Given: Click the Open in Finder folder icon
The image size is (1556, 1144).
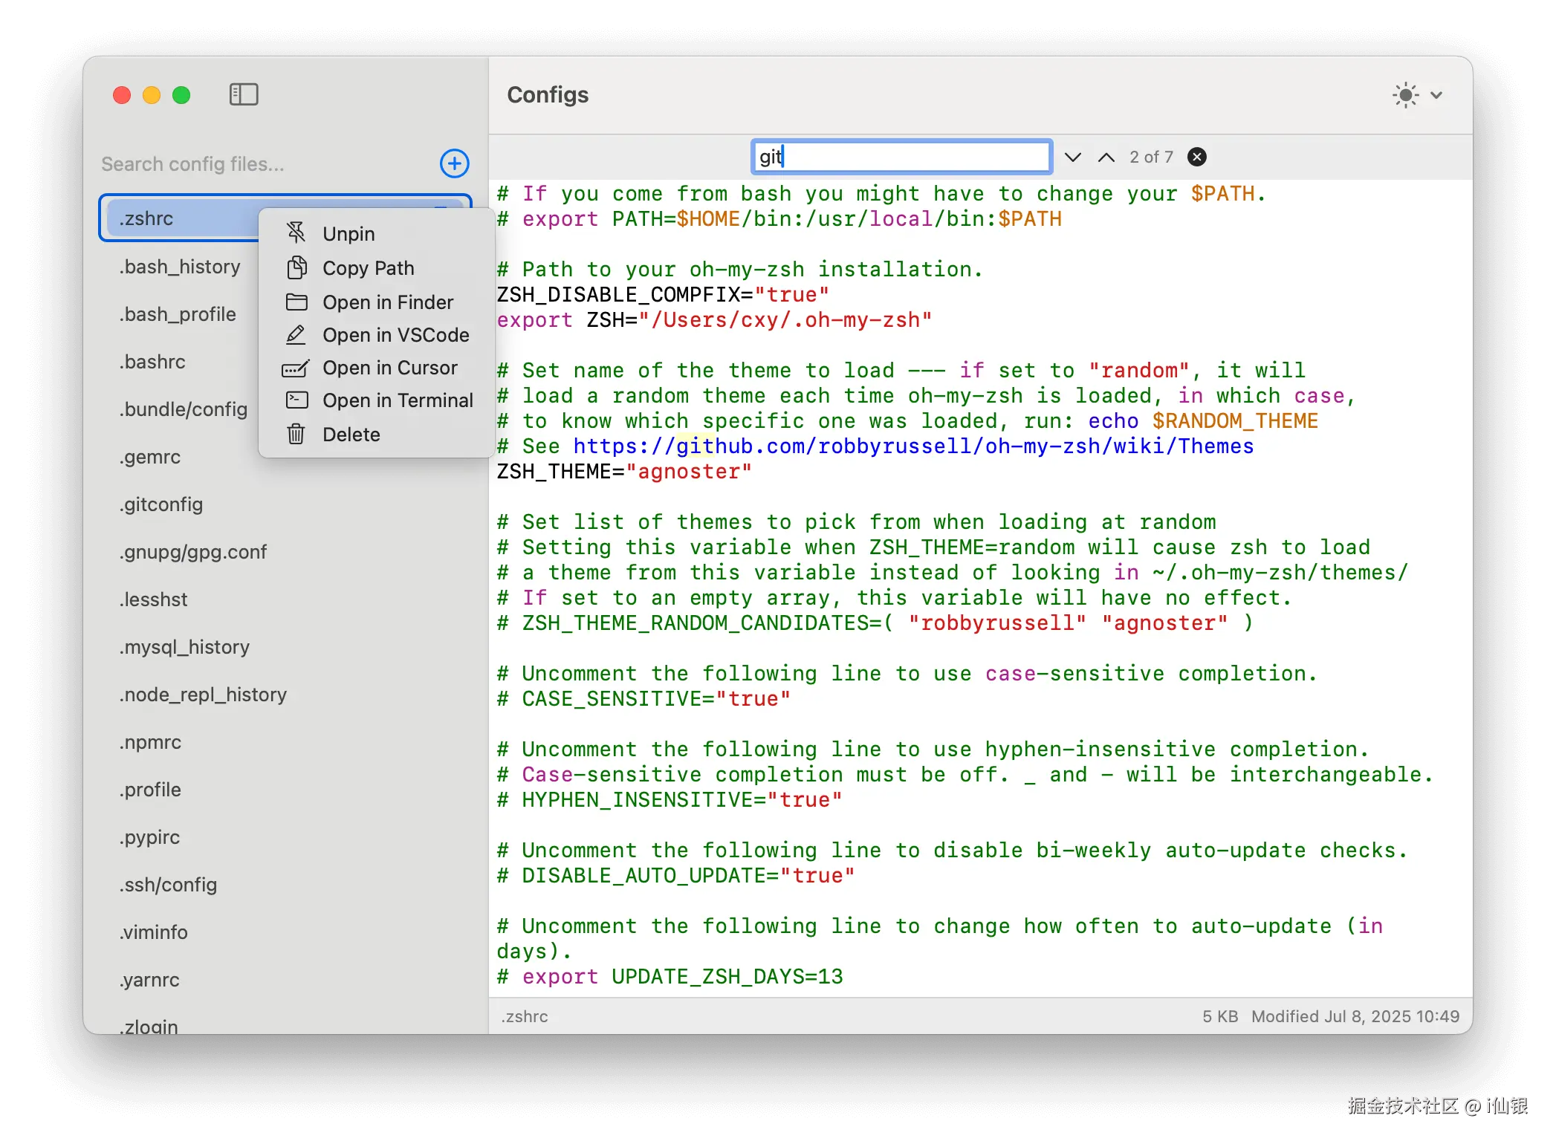Looking at the screenshot, I should [x=296, y=302].
